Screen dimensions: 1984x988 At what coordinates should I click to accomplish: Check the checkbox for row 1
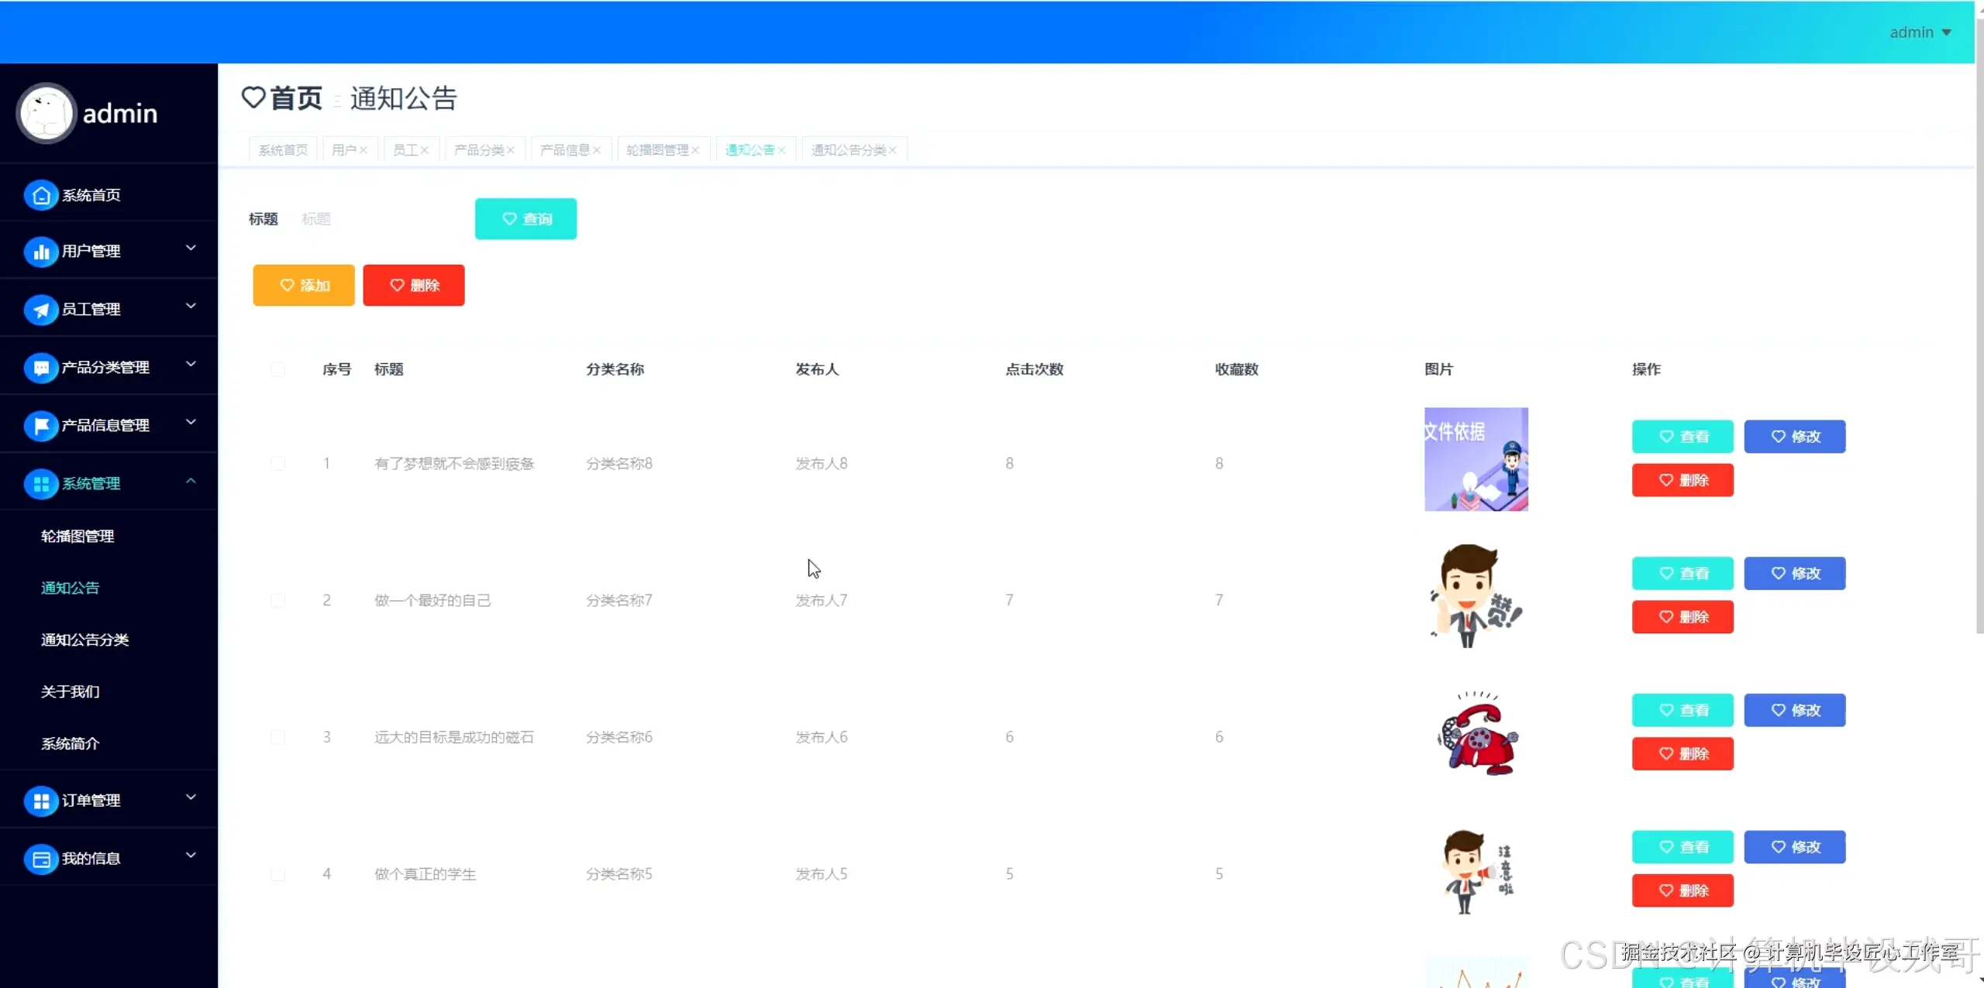point(278,463)
